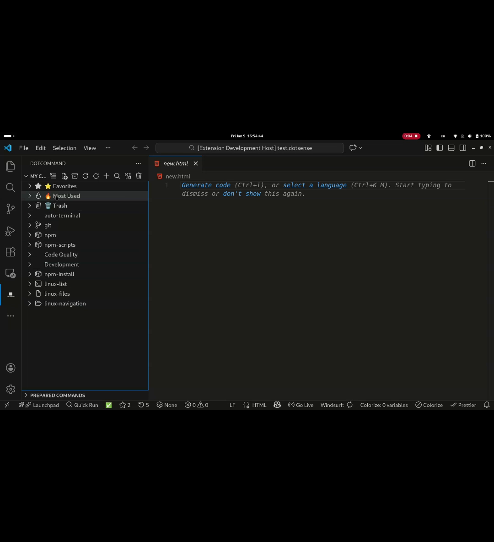Click the search icon in DOTCOMMAND toolbar

(x=117, y=176)
